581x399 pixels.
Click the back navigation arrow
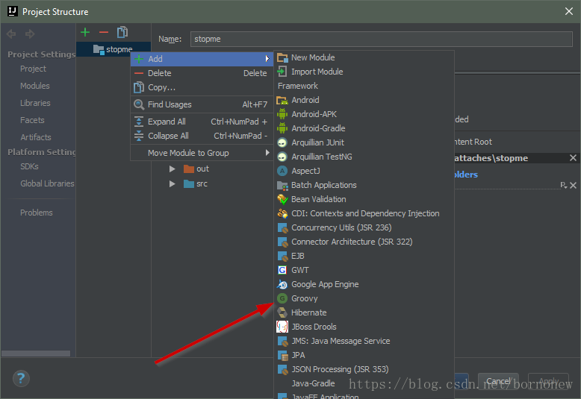[11, 34]
